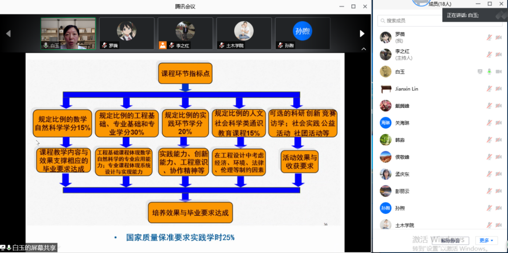
Task: Click the disabled camera icon for 李之红
Action: click(499, 55)
